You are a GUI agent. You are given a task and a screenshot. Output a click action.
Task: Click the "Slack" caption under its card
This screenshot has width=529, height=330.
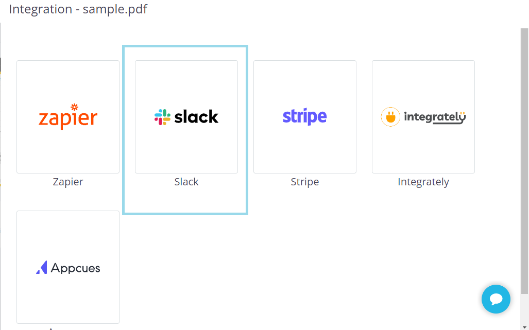pos(186,182)
